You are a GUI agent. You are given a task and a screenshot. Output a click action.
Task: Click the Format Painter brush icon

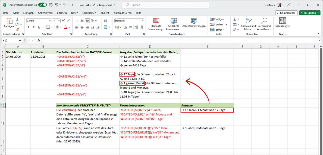point(17,29)
